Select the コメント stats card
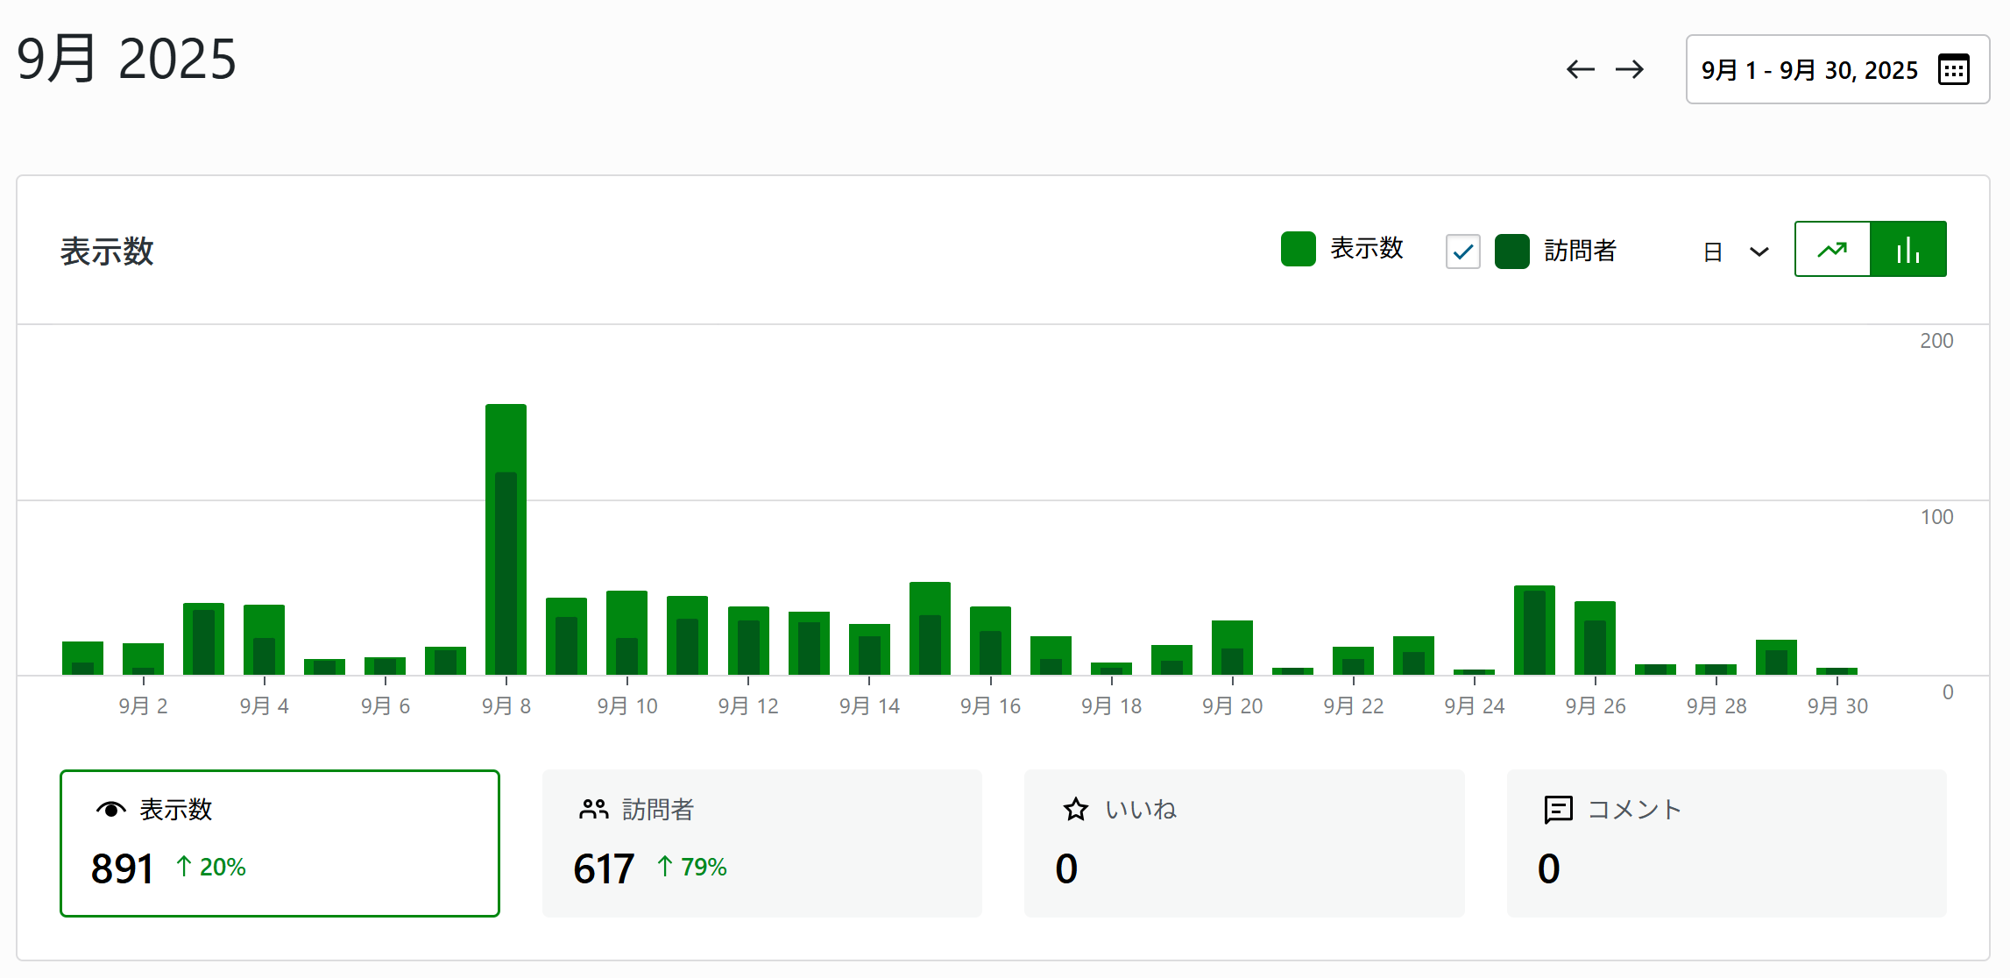 point(1726,843)
